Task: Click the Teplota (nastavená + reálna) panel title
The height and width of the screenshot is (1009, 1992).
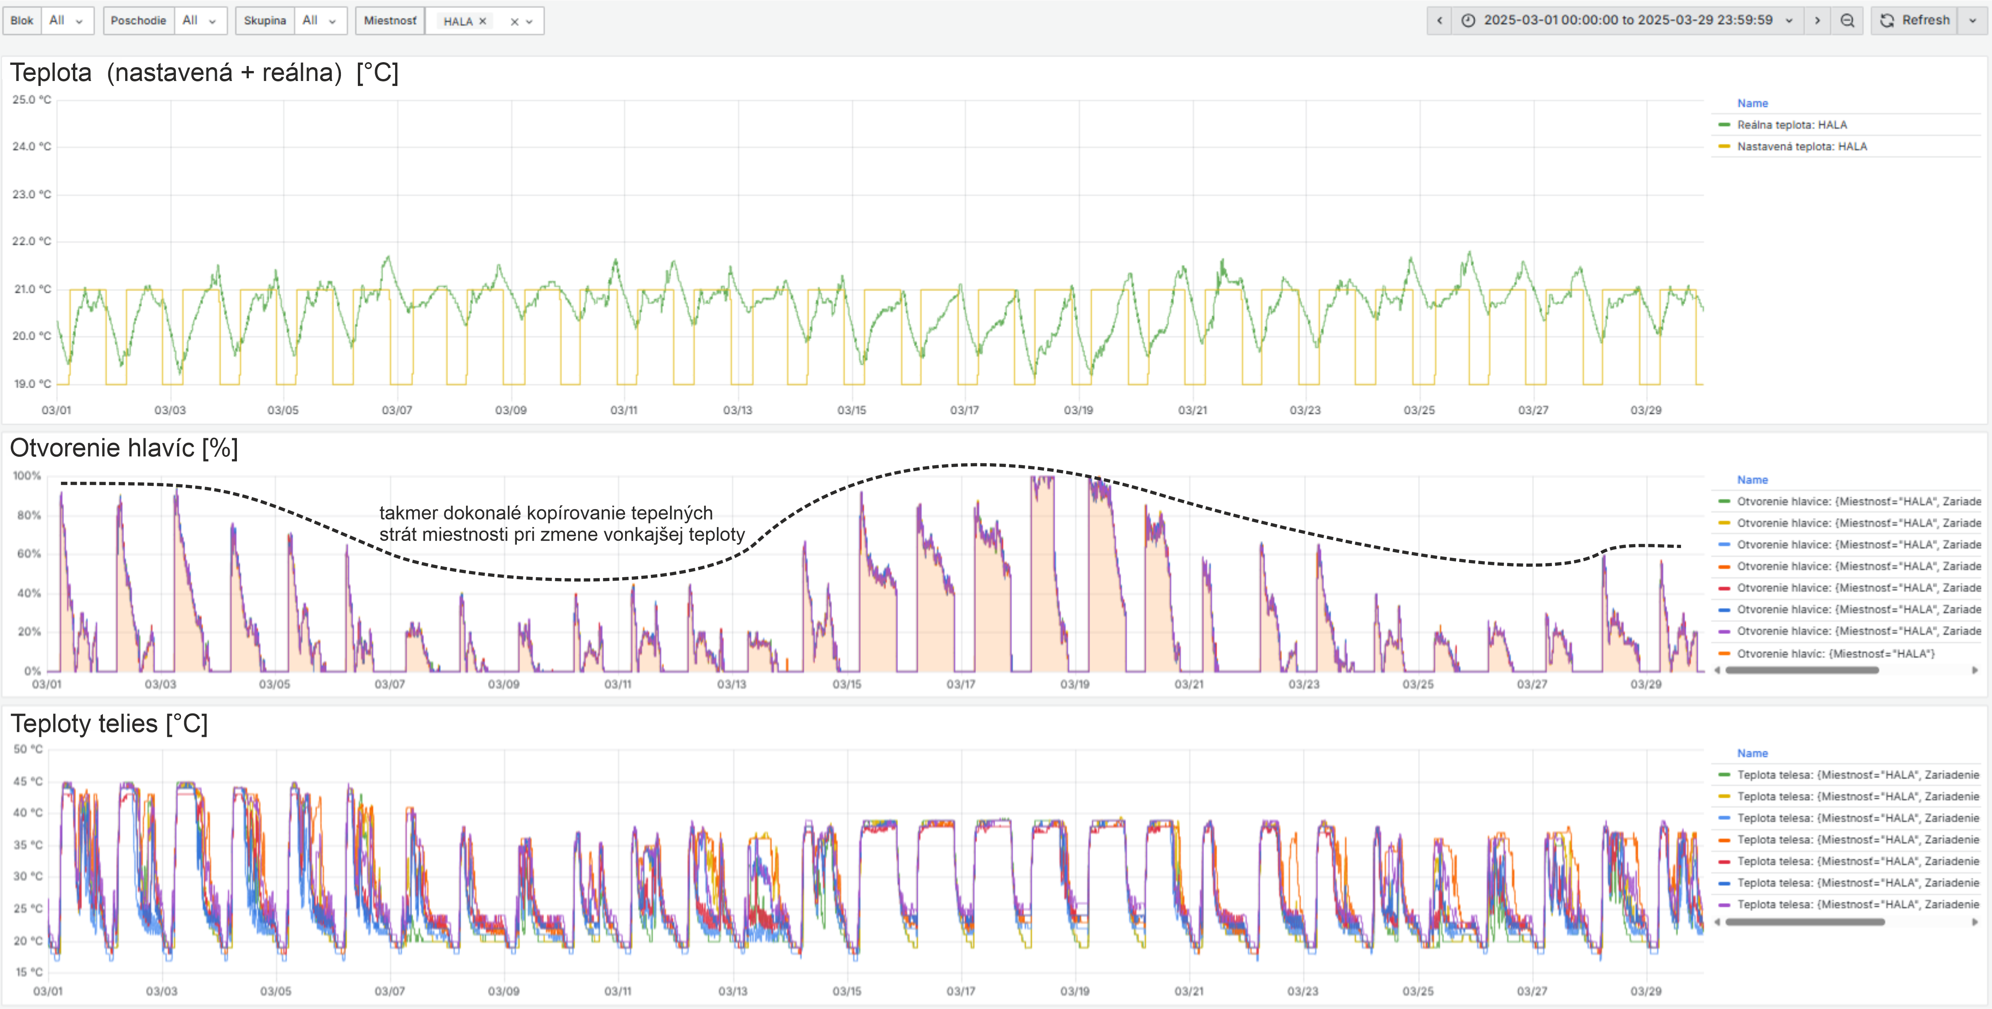Action: (x=204, y=73)
